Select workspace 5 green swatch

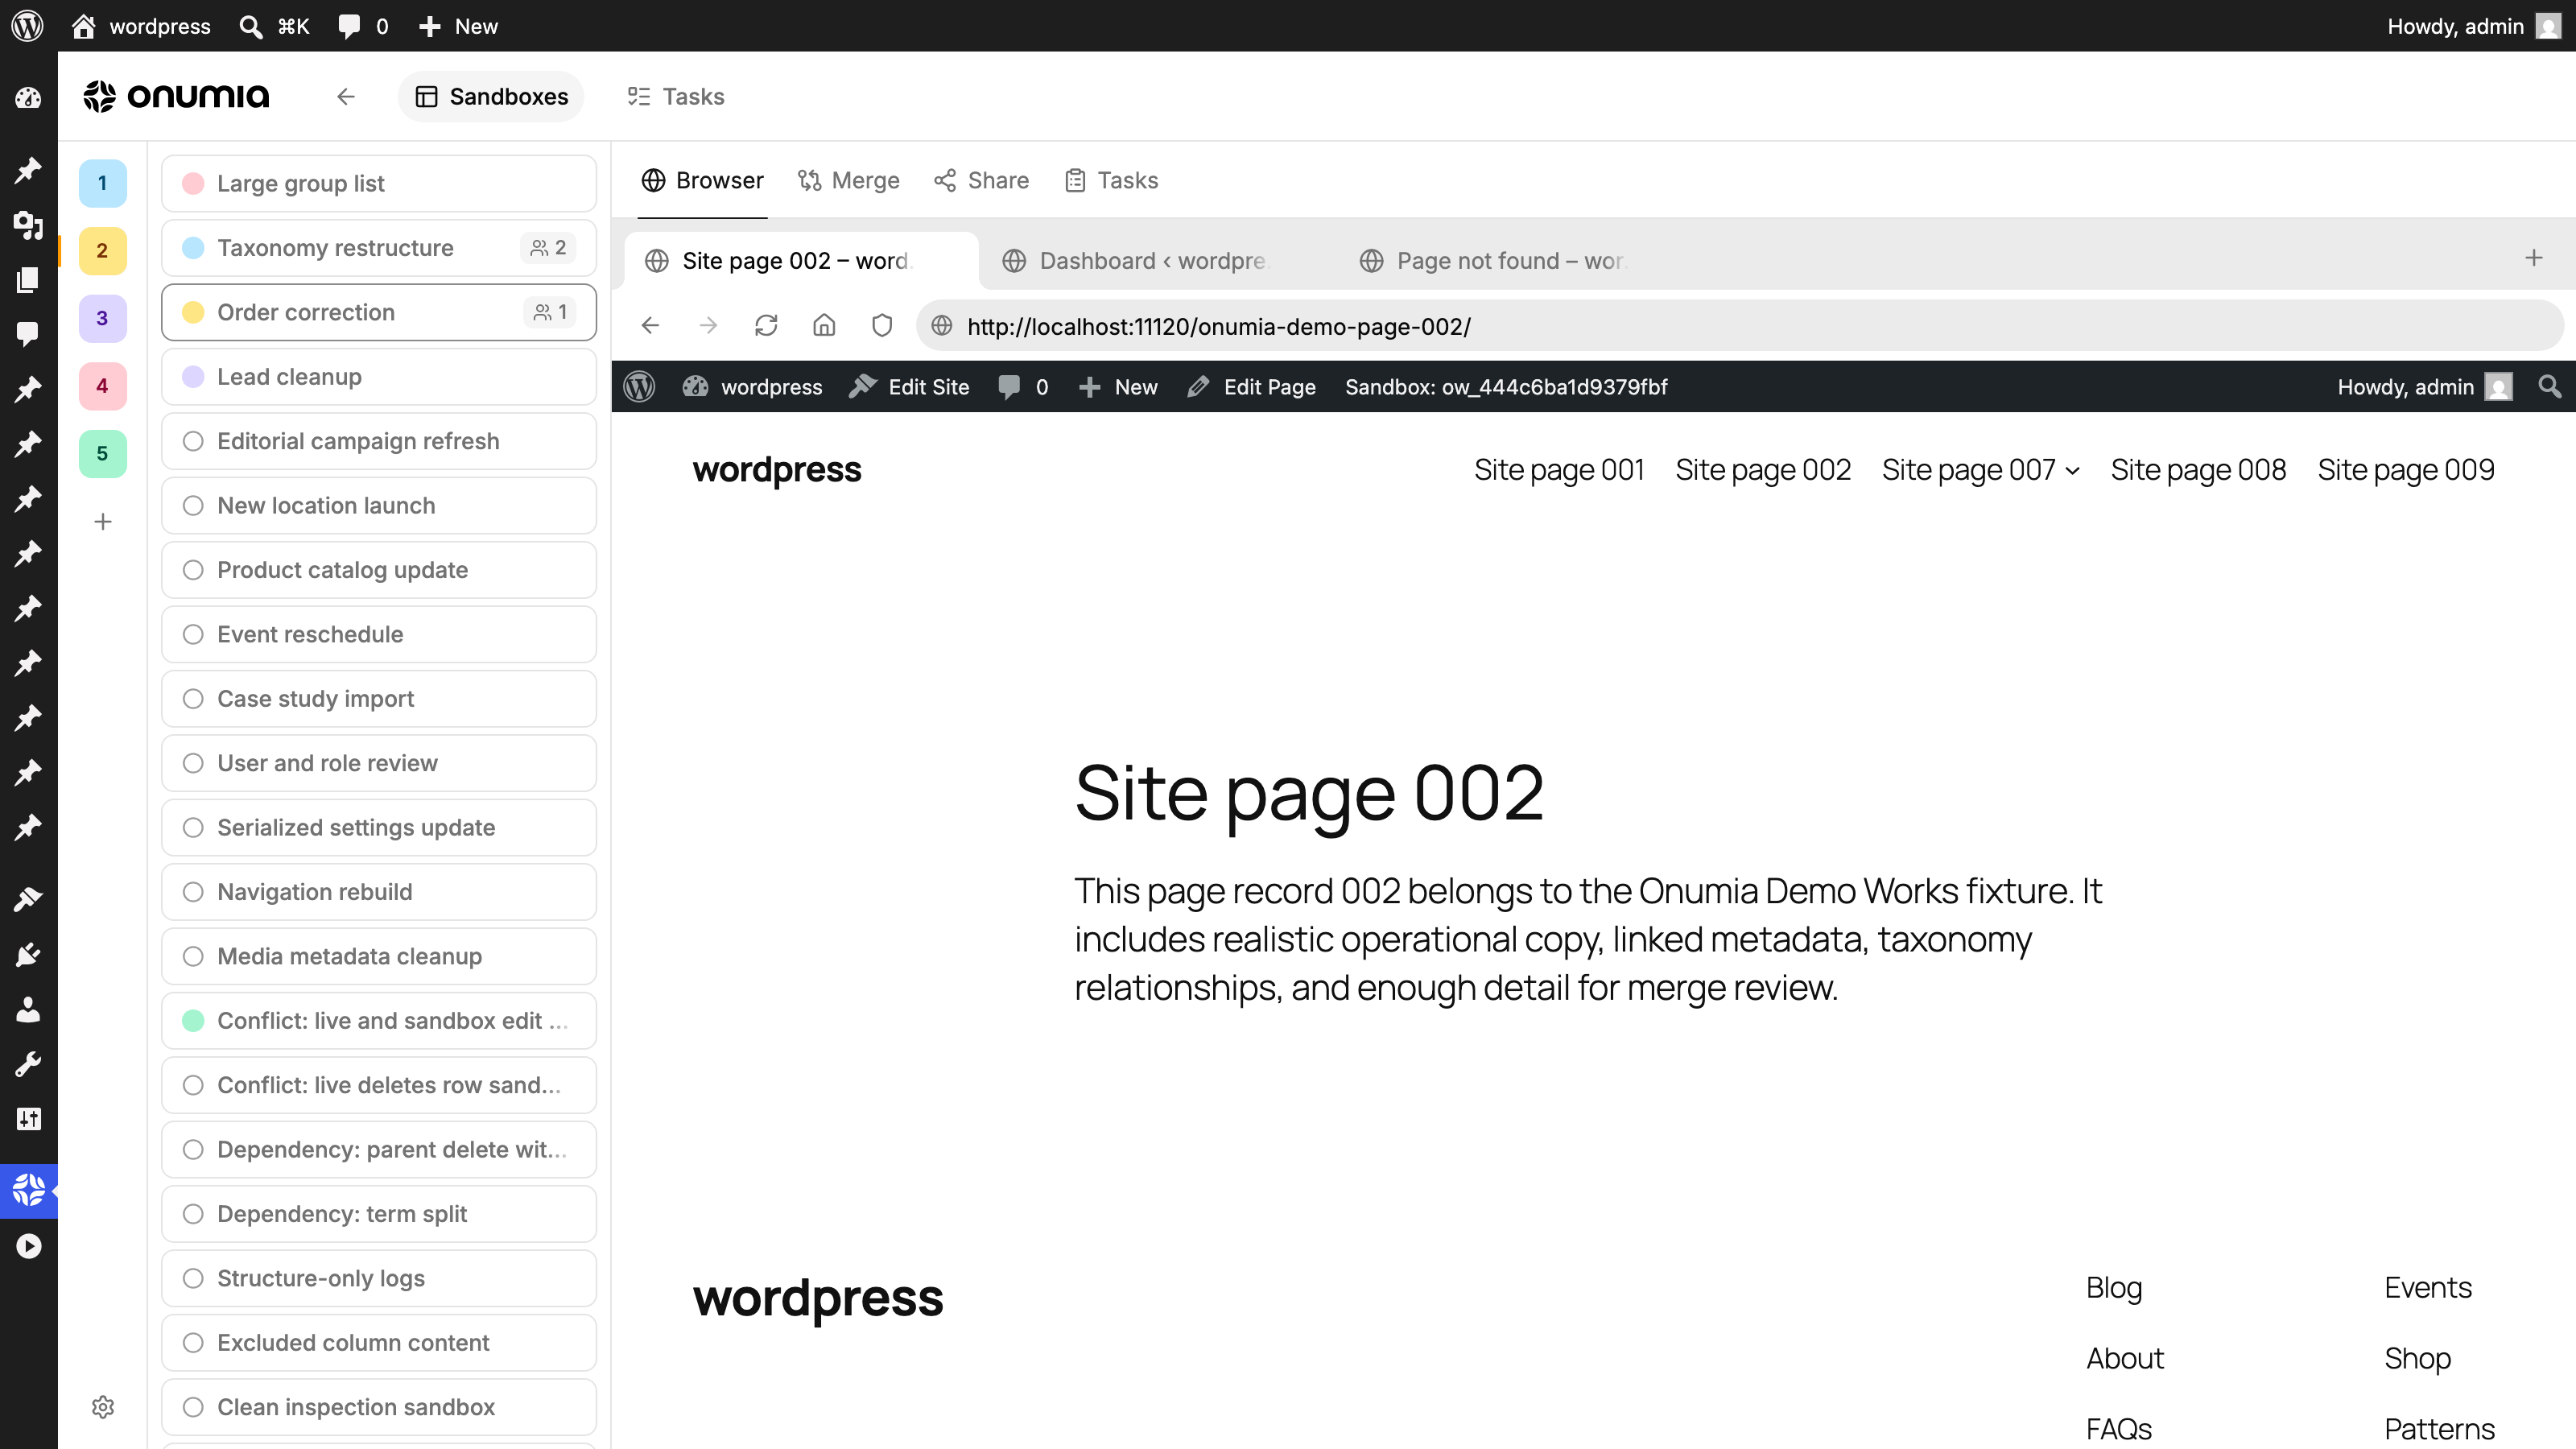tap(103, 453)
